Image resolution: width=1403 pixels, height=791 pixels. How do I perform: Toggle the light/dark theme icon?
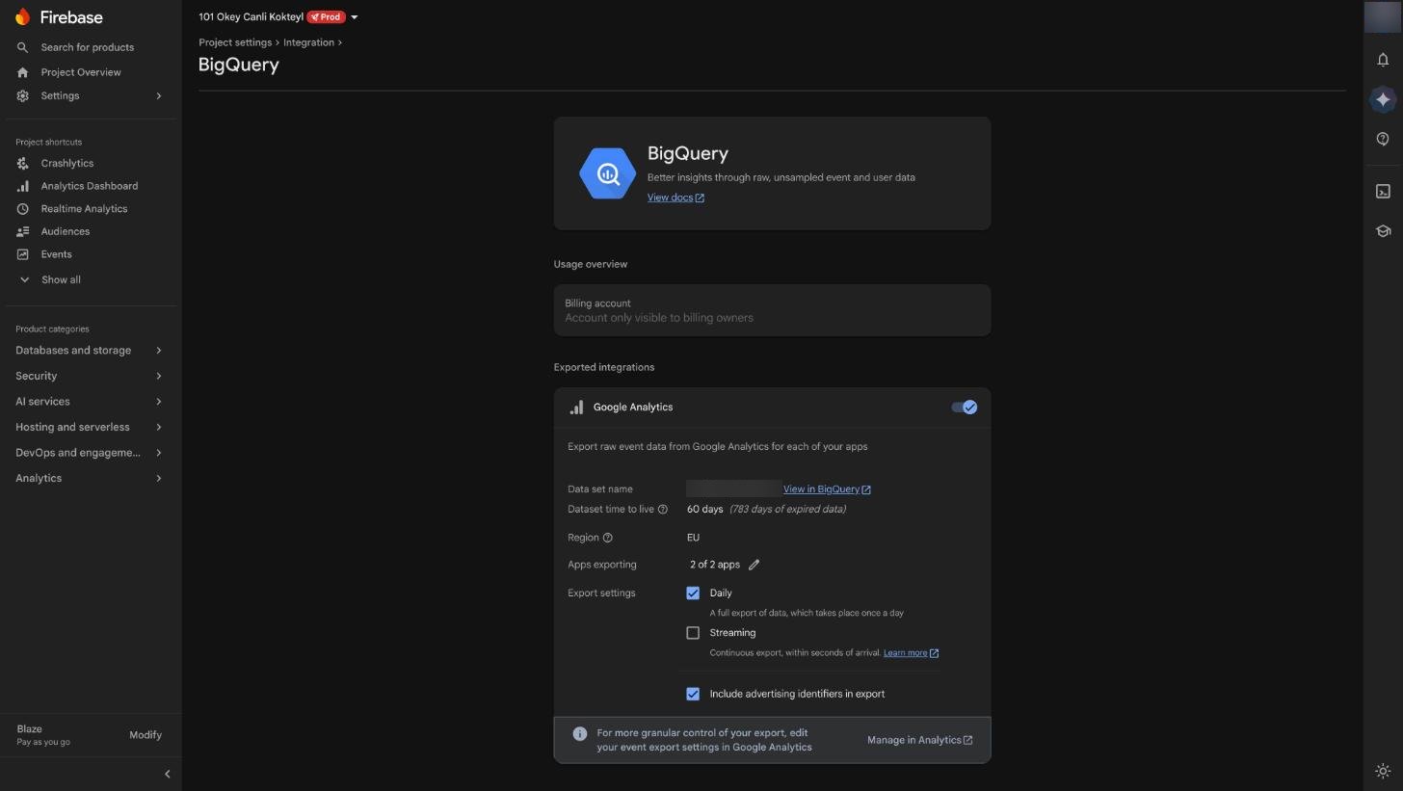pos(1383,771)
